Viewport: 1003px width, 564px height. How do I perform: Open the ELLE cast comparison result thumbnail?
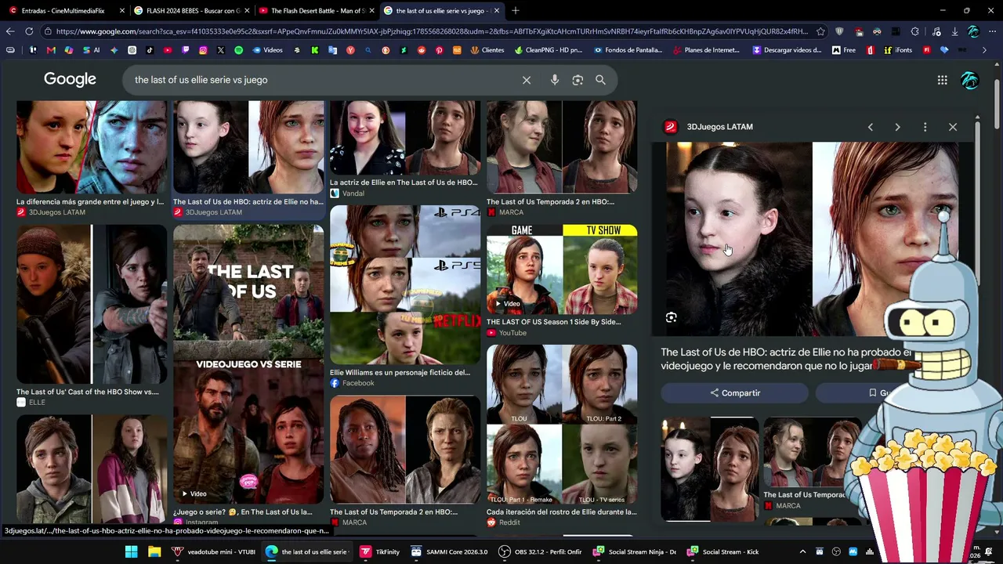click(92, 304)
